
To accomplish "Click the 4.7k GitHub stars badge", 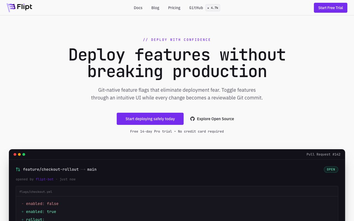I will click(x=213, y=8).
